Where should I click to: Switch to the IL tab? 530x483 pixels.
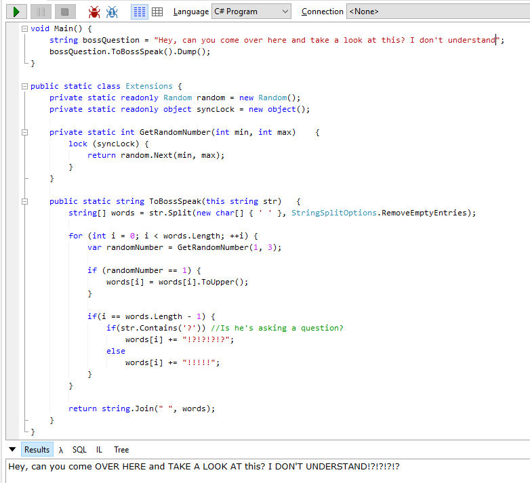pyautogui.click(x=99, y=450)
